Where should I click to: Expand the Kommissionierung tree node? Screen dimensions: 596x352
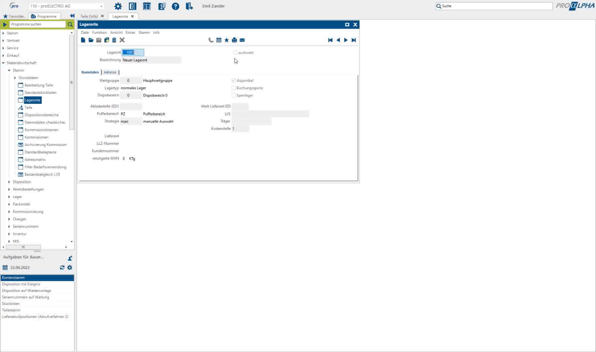click(x=9, y=212)
